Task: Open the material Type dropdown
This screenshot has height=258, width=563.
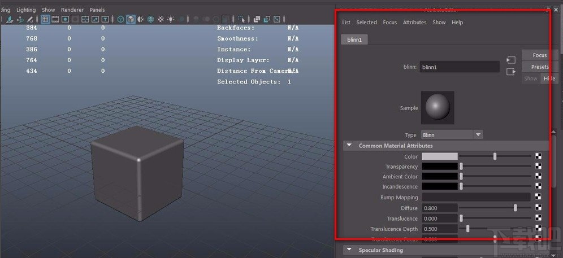Action: point(452,135)
